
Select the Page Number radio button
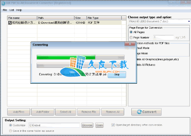[x=131, y=38]
